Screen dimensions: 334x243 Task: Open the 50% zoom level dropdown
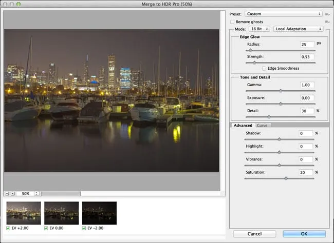(x=28, y=194)
